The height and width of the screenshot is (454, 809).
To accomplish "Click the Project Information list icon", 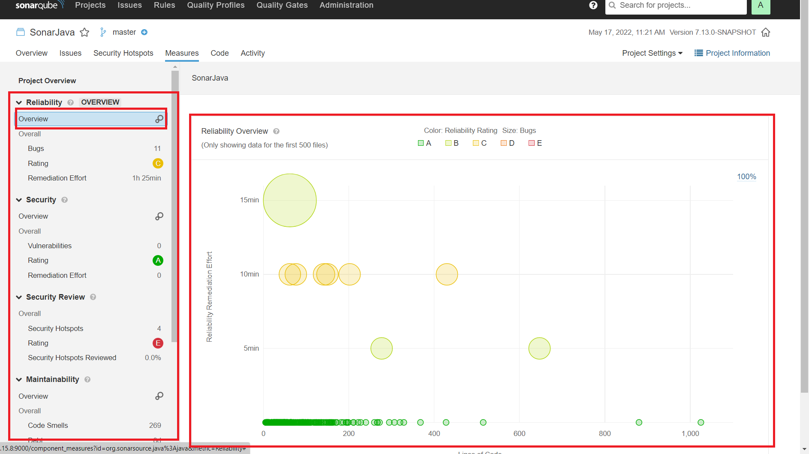I will [699, 53].
